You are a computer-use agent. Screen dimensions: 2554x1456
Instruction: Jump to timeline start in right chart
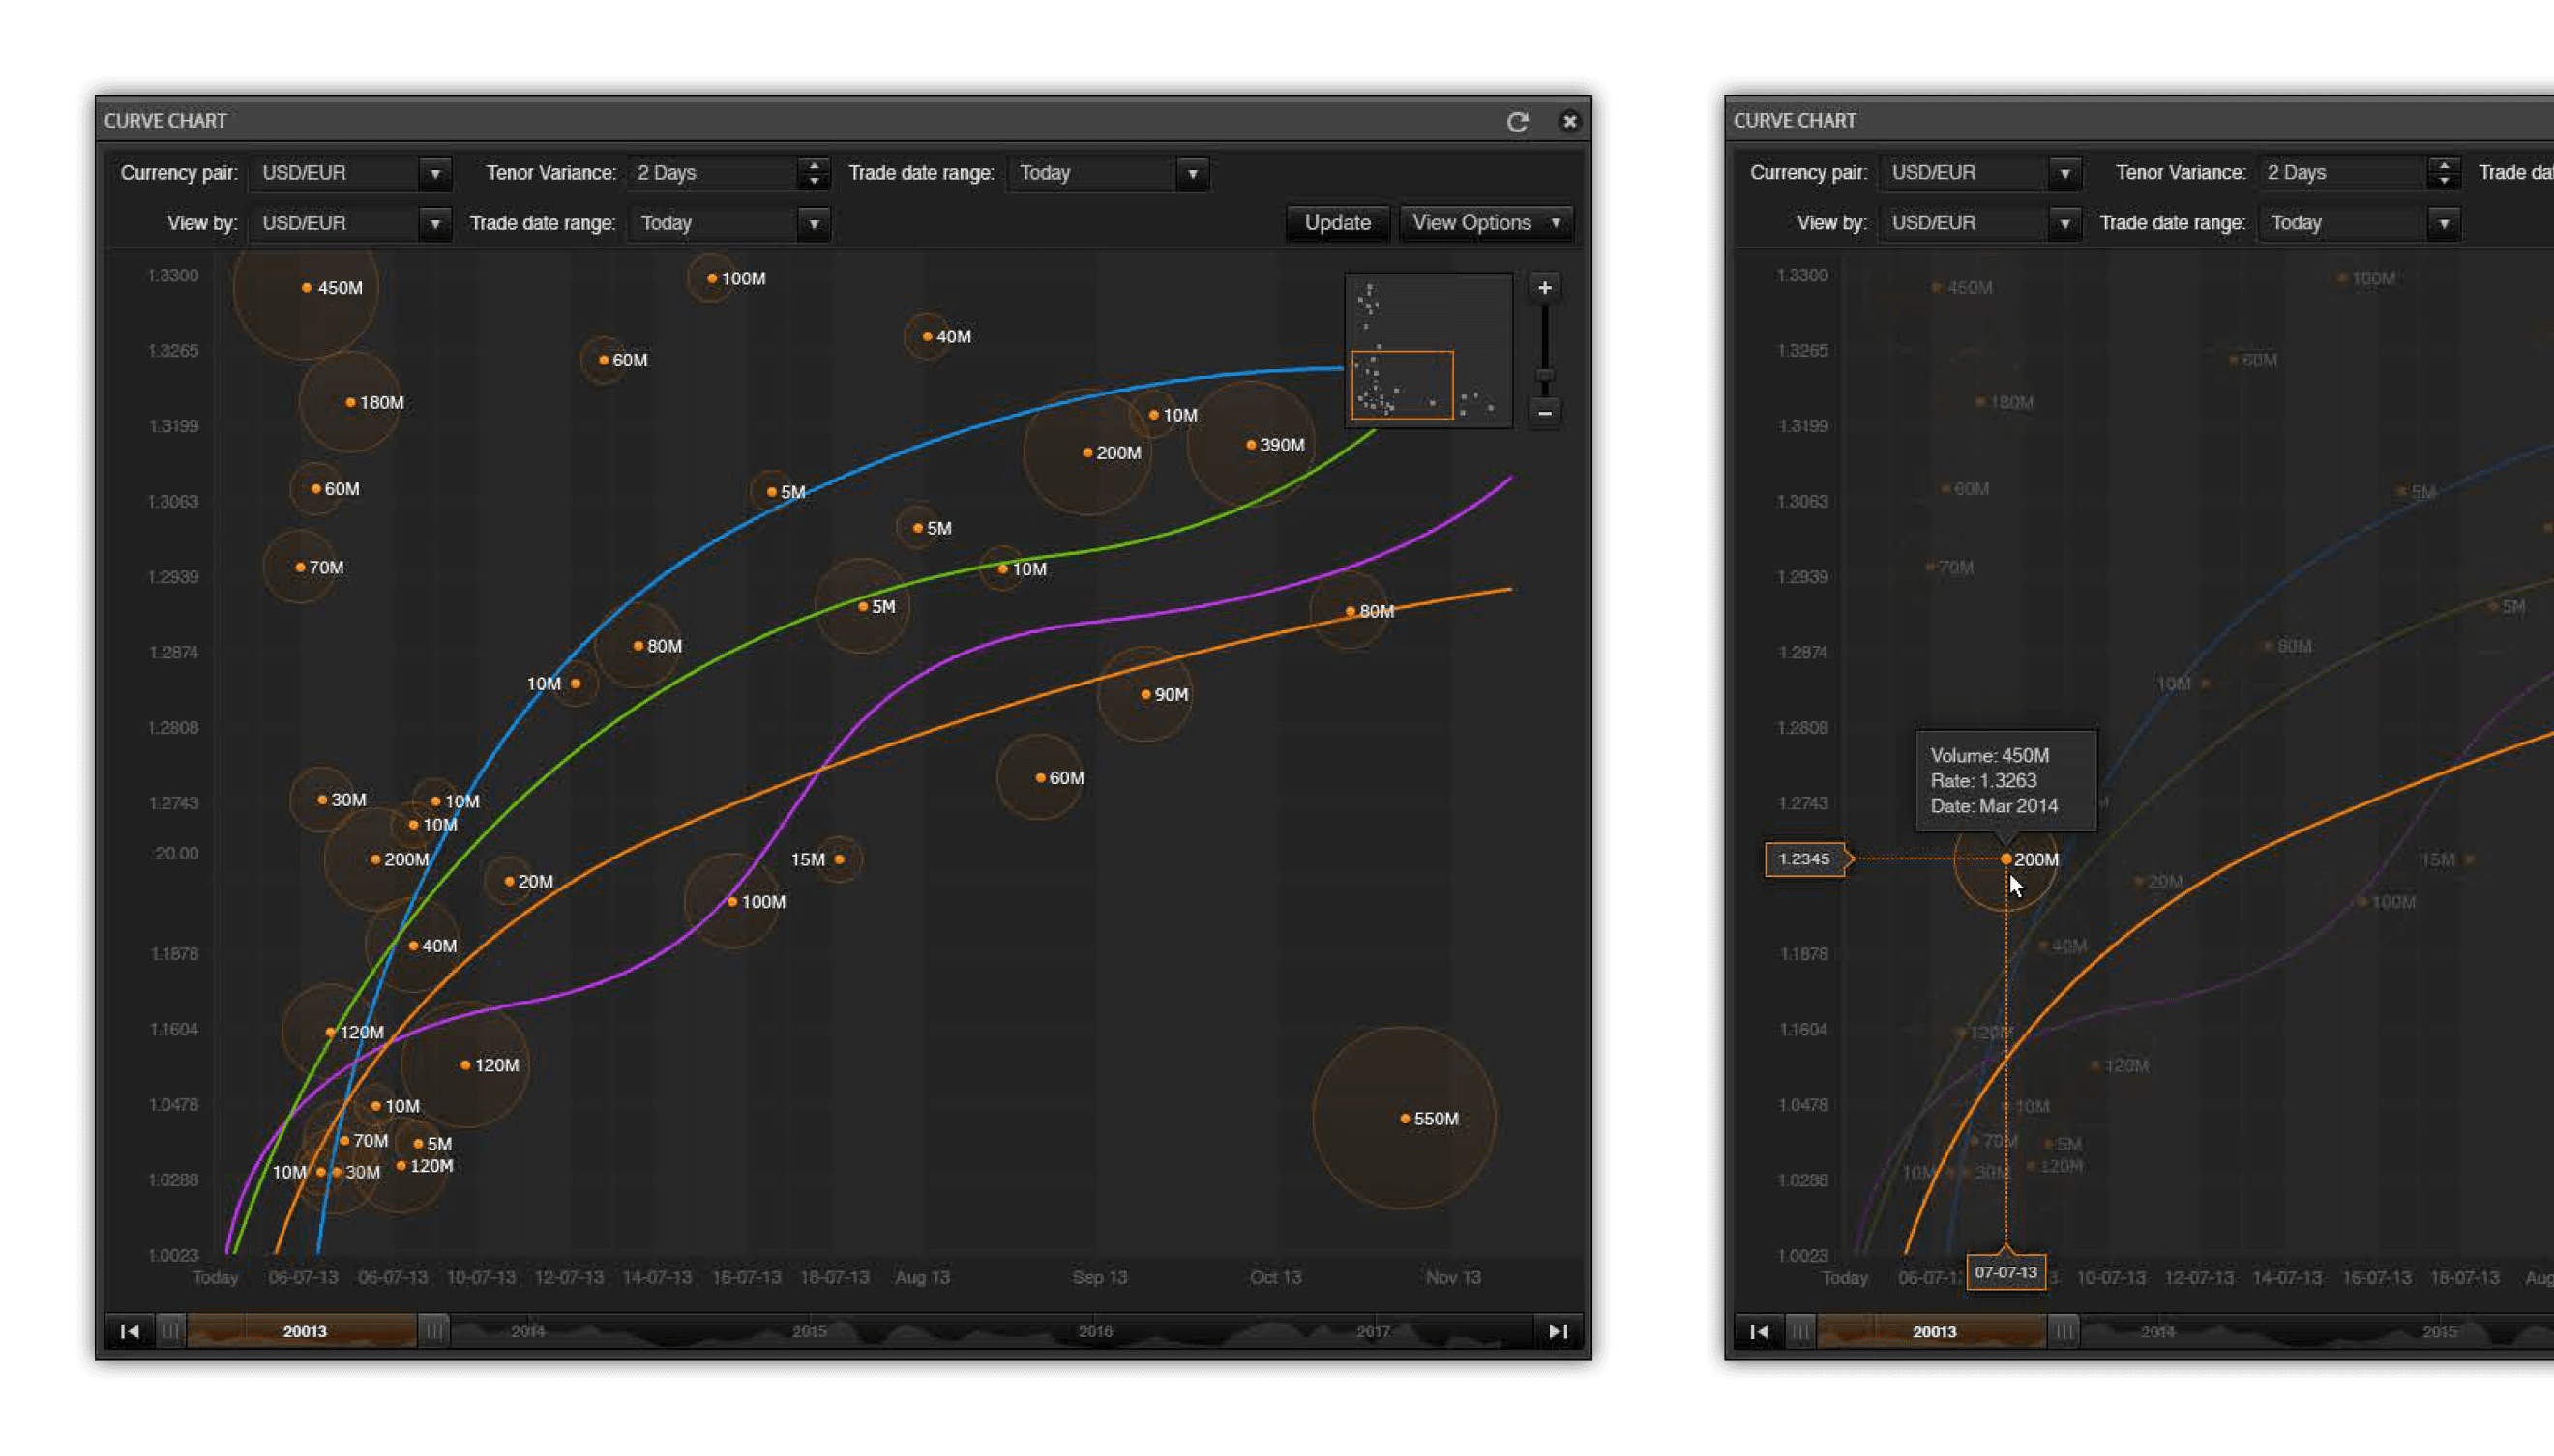(x=1760, y=1331)
